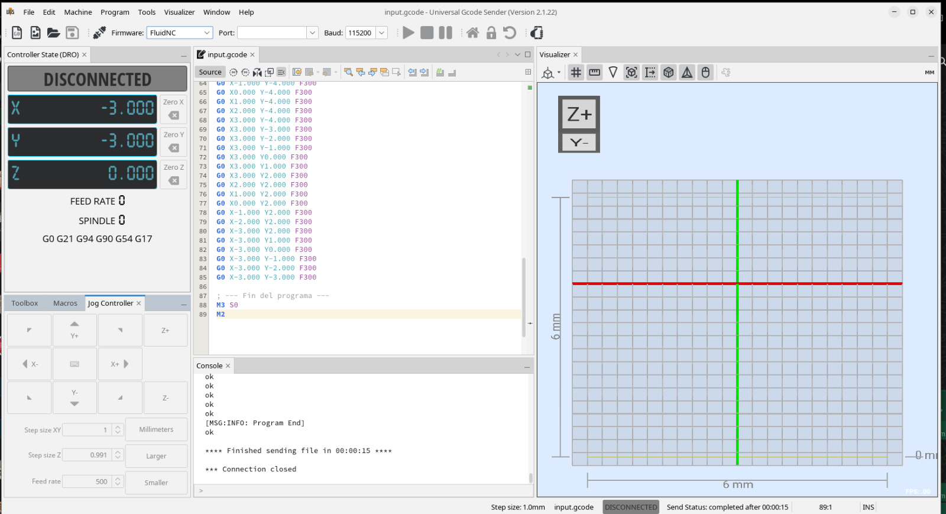This screenshot has width=946, height=514.
Task: Click the X axis reset button
Action: 174,109
